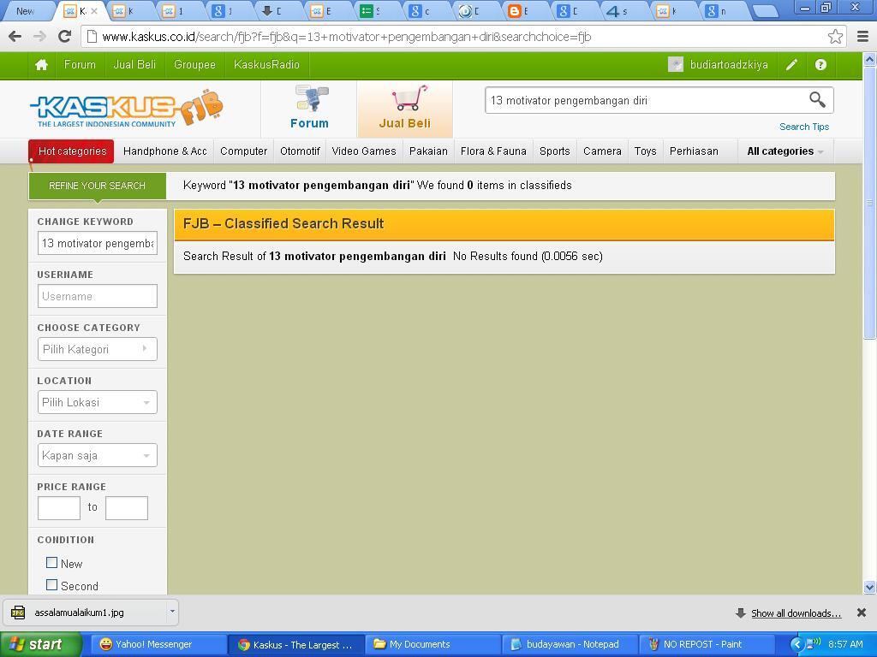This screenshot has width=877, height=657.
Task: Open Camera category
Action: click(x=602, y=151)
